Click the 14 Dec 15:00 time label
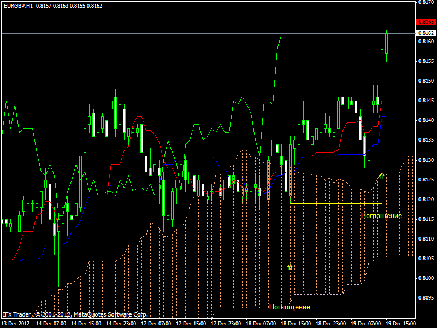This screenshot has width=437, height=328. pos(85,324)
